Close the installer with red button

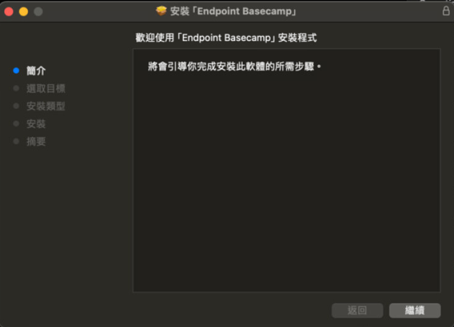tap(9, 12)
